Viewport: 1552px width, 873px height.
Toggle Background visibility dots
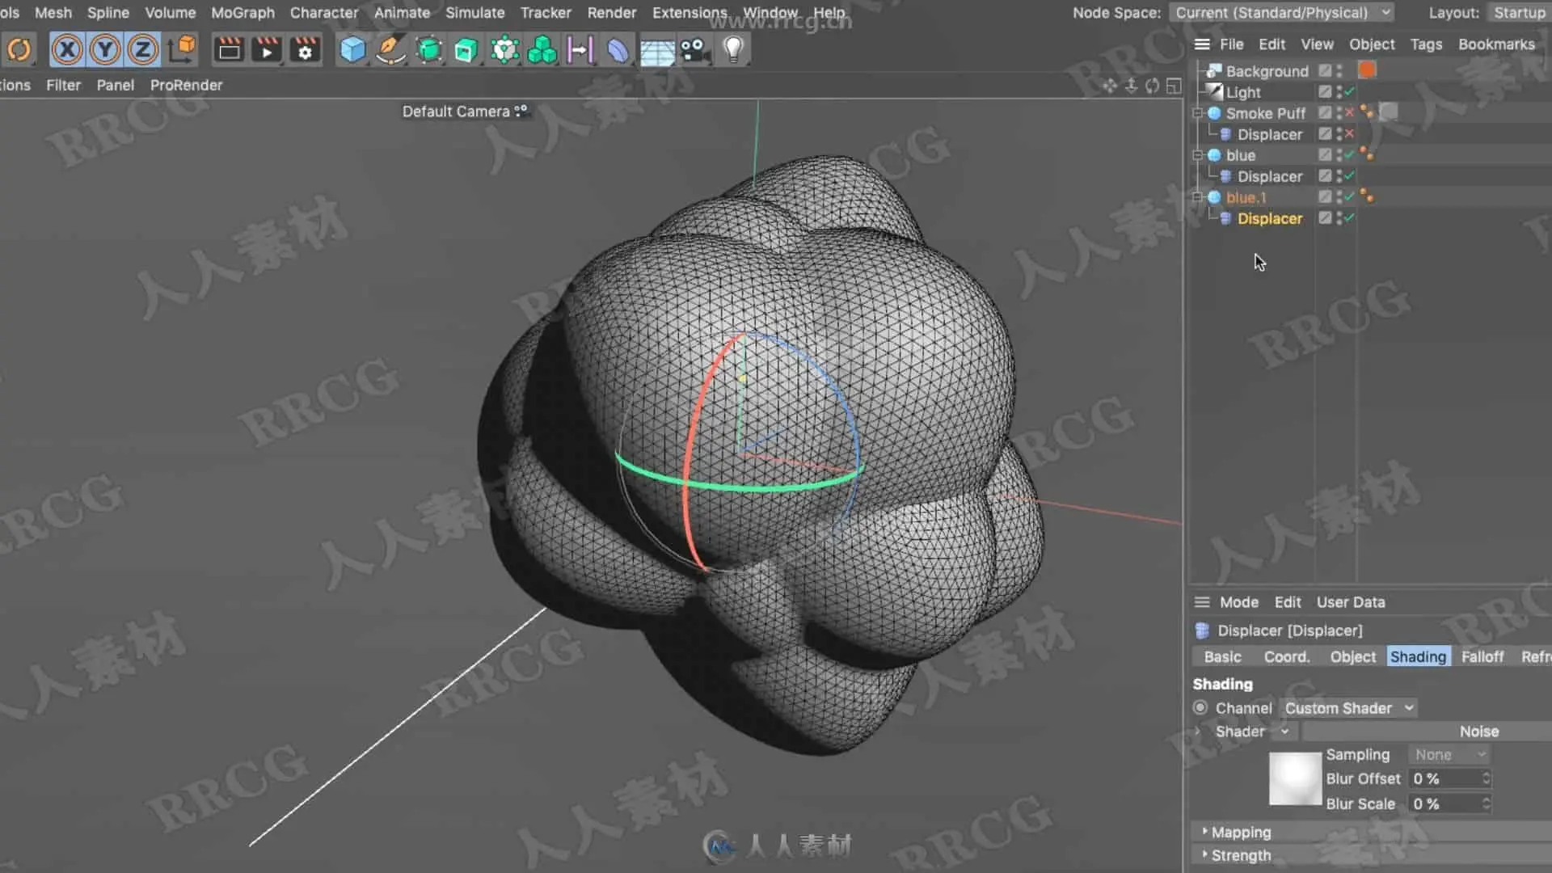click(x=1339, y=71)
